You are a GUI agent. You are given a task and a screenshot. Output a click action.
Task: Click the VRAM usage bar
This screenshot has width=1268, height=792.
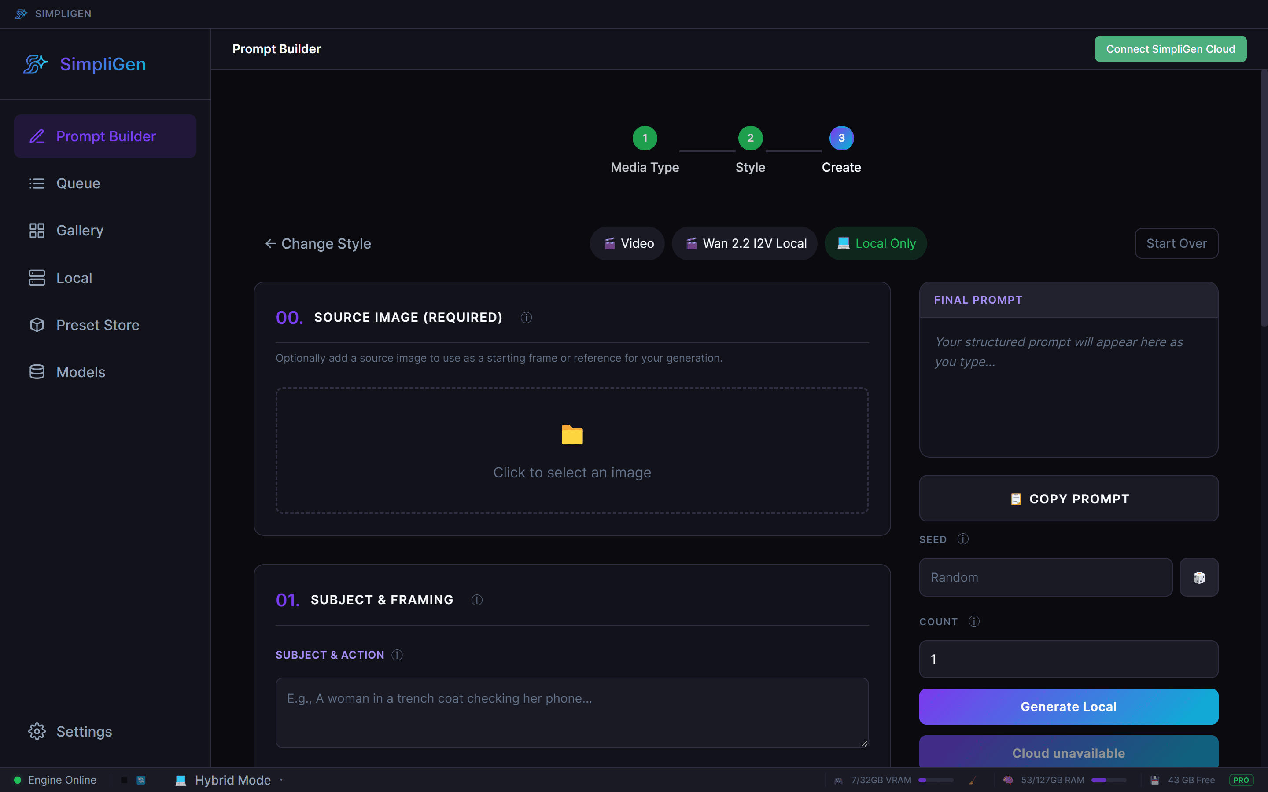point(936,780)
